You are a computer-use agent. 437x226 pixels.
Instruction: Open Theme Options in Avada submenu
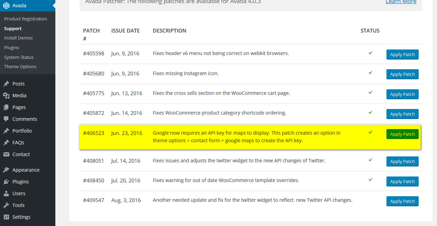click(x=20, y=66)
